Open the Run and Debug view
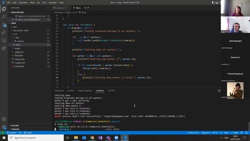The height and width of the screenshot is (141, 250). (4, 33)
